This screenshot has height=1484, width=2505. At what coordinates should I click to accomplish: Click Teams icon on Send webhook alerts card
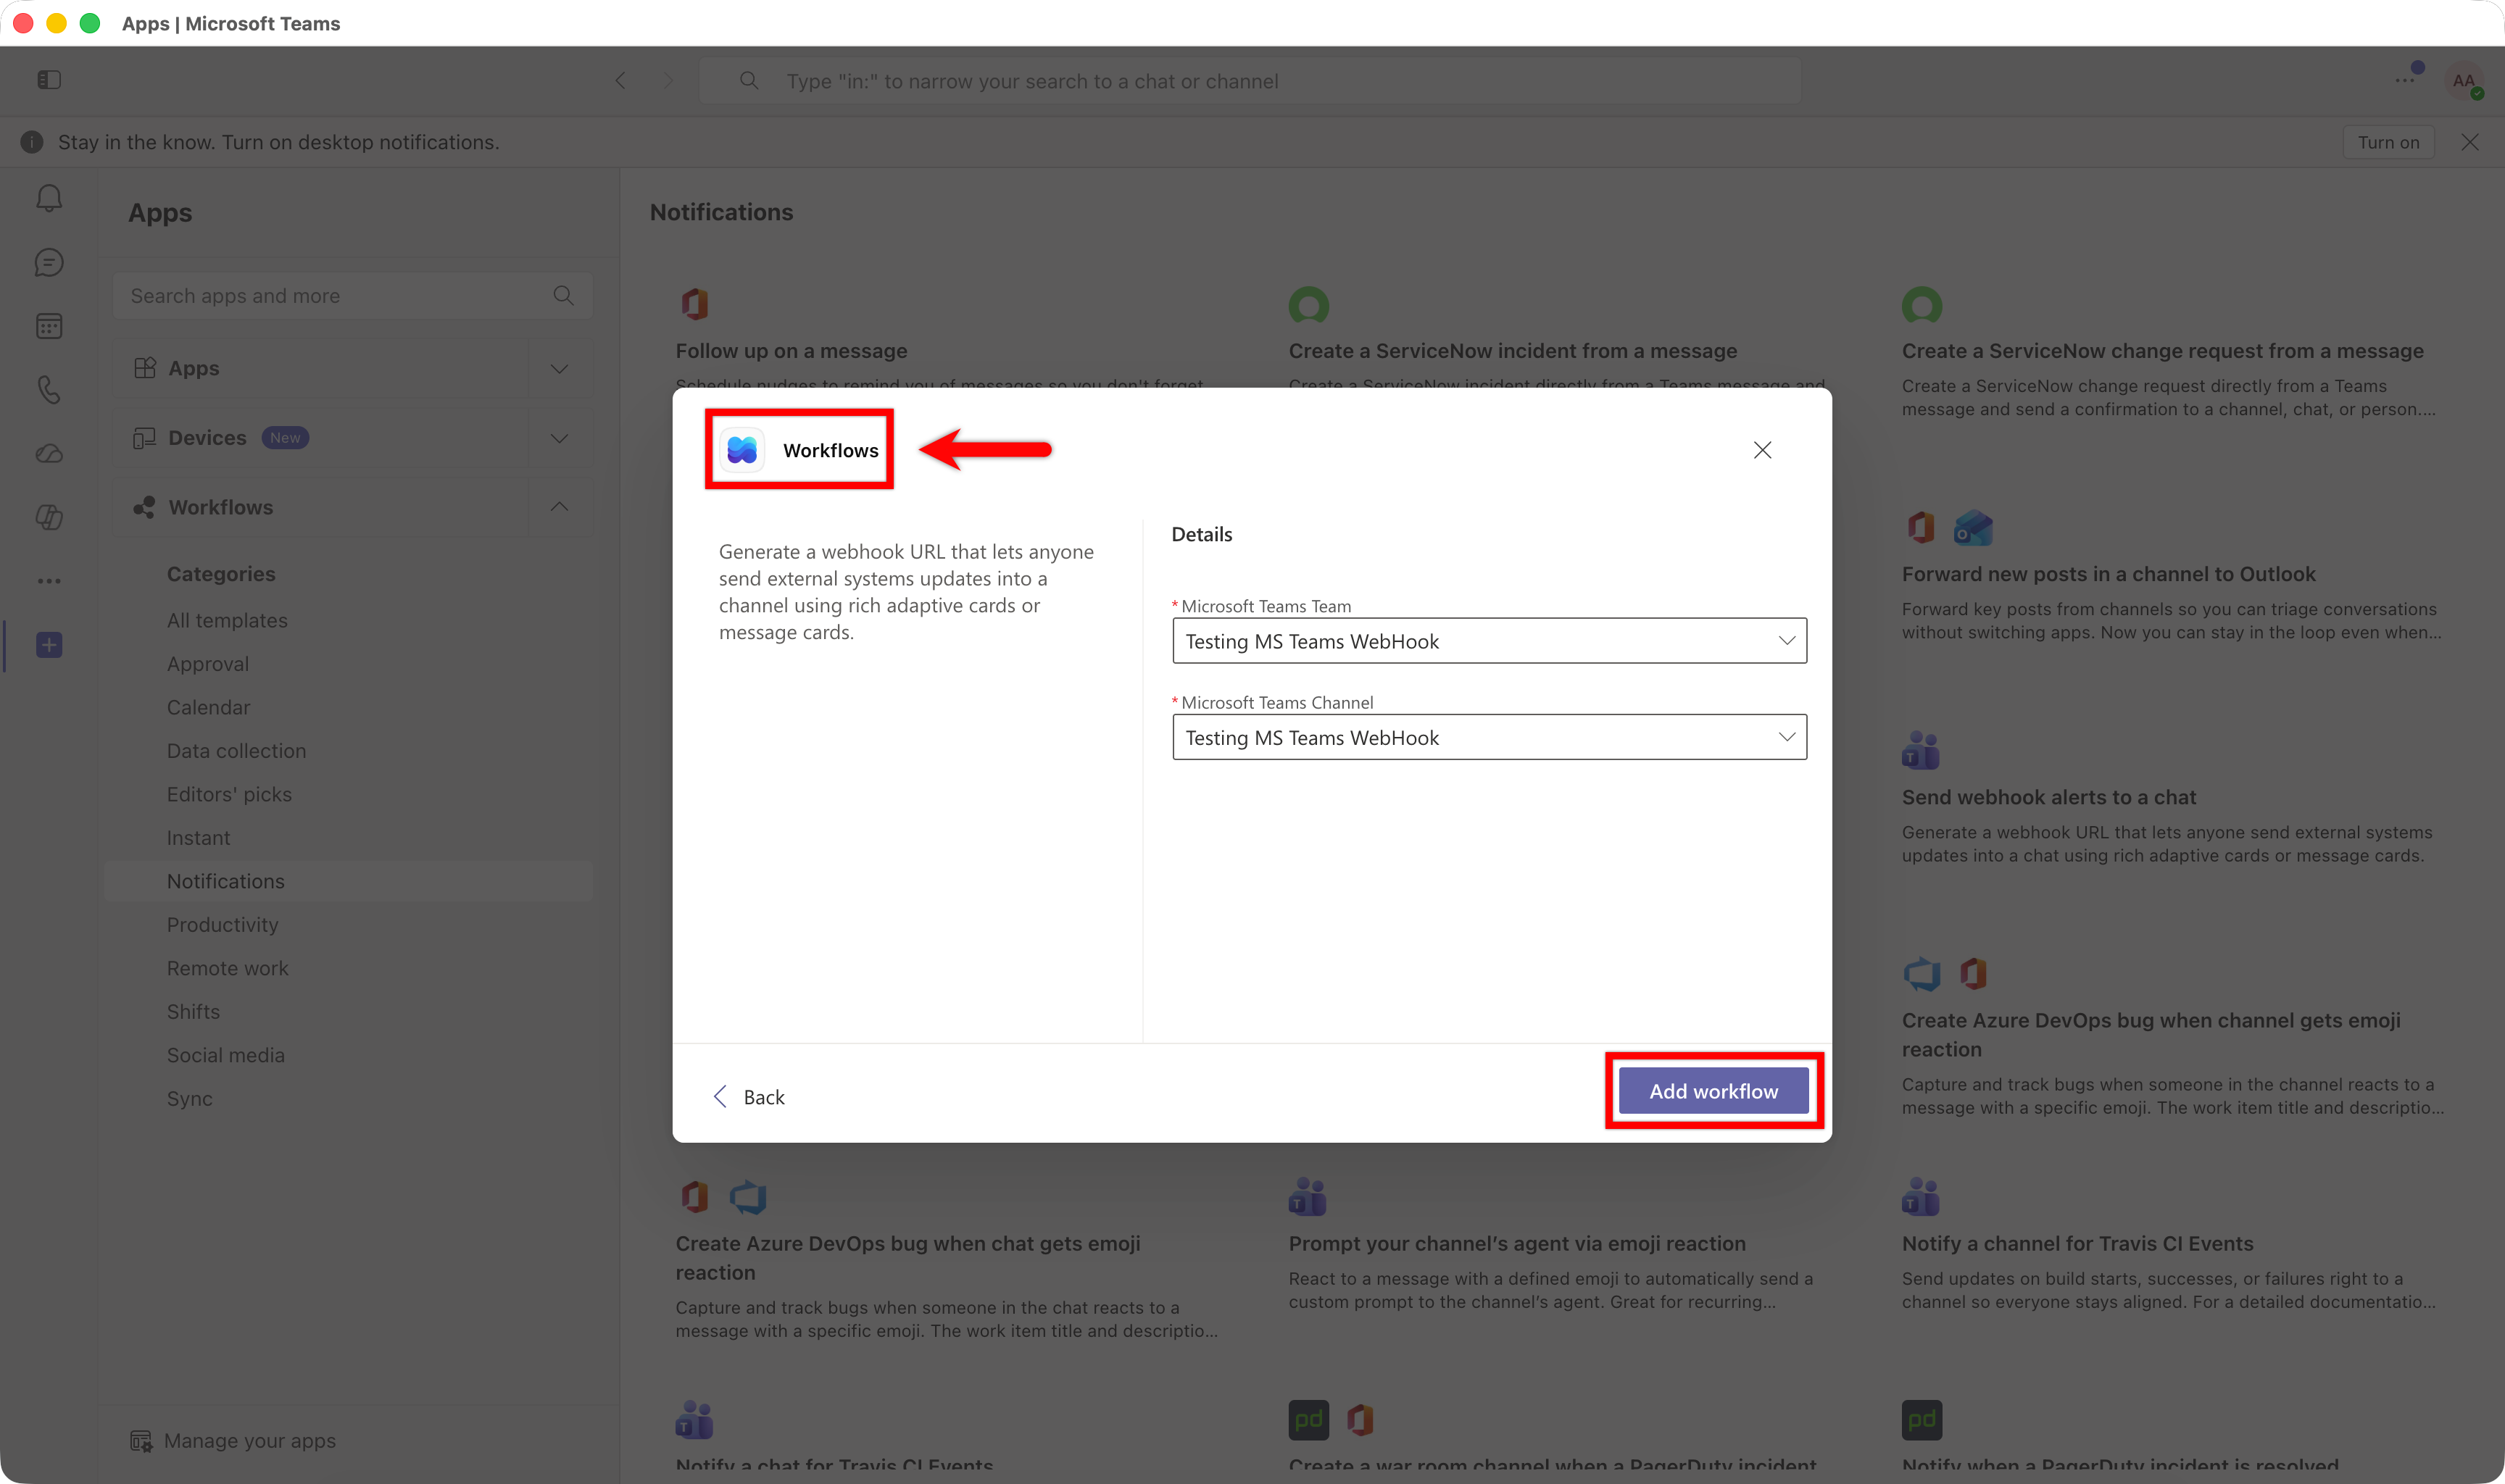(x=1921, y=750)
